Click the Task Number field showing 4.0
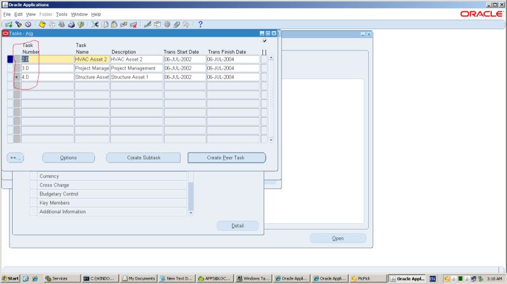 tap(48, 77)
